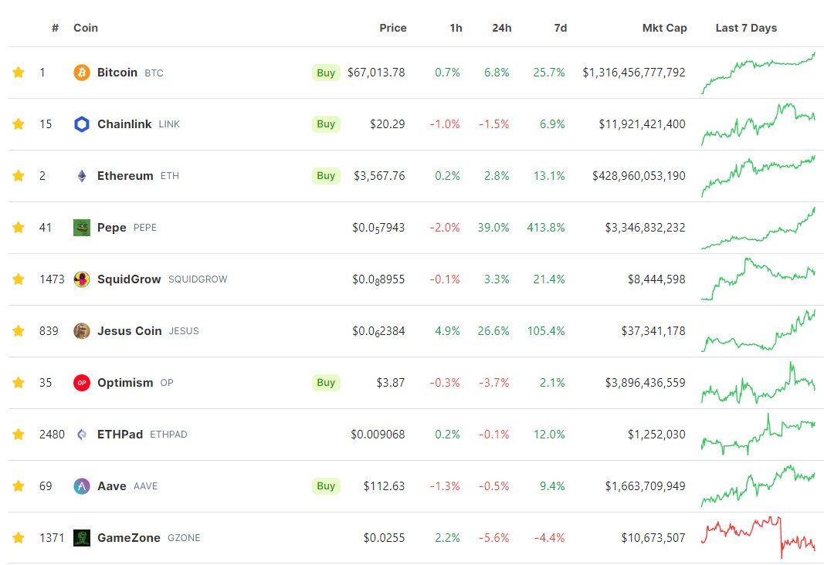Image resolution: width=824 pixels, height=565 pixels.
Task: Click the Ethereum diamond logo icon
Action: click(81, 176)
